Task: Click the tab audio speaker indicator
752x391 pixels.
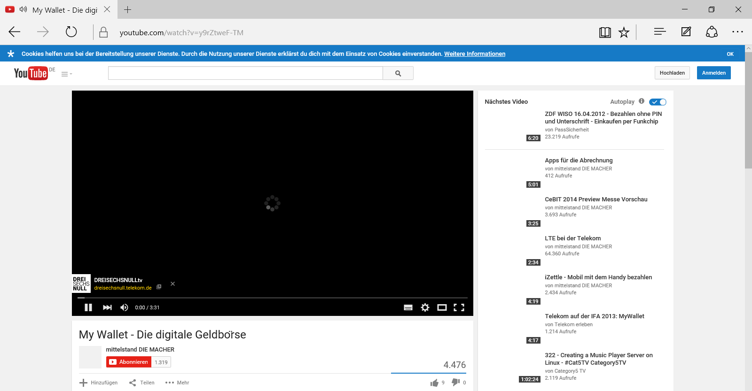Action: [23, 9]
